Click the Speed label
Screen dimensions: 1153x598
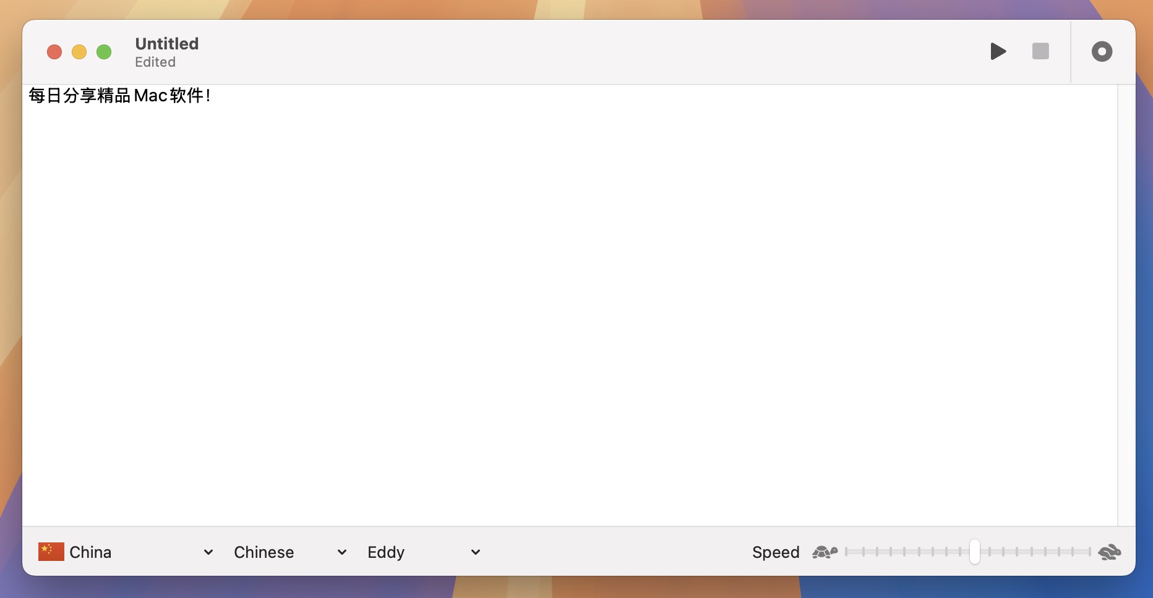(x=775, y=552)
